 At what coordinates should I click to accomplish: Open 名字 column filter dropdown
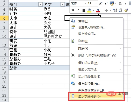coord(62,5)
